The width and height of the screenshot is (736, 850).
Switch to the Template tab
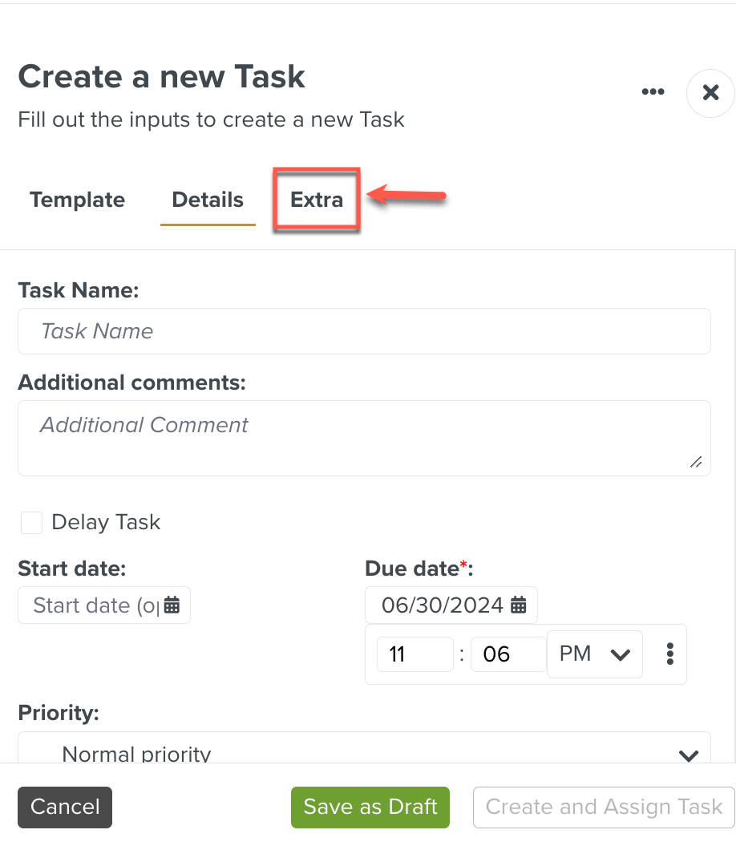[77, 200]
